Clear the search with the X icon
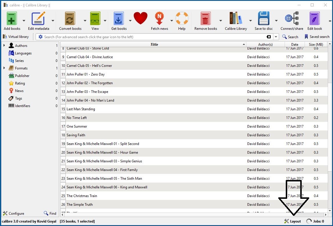The height and width of the screenshot is (226, 333). (x=269, y=37)
